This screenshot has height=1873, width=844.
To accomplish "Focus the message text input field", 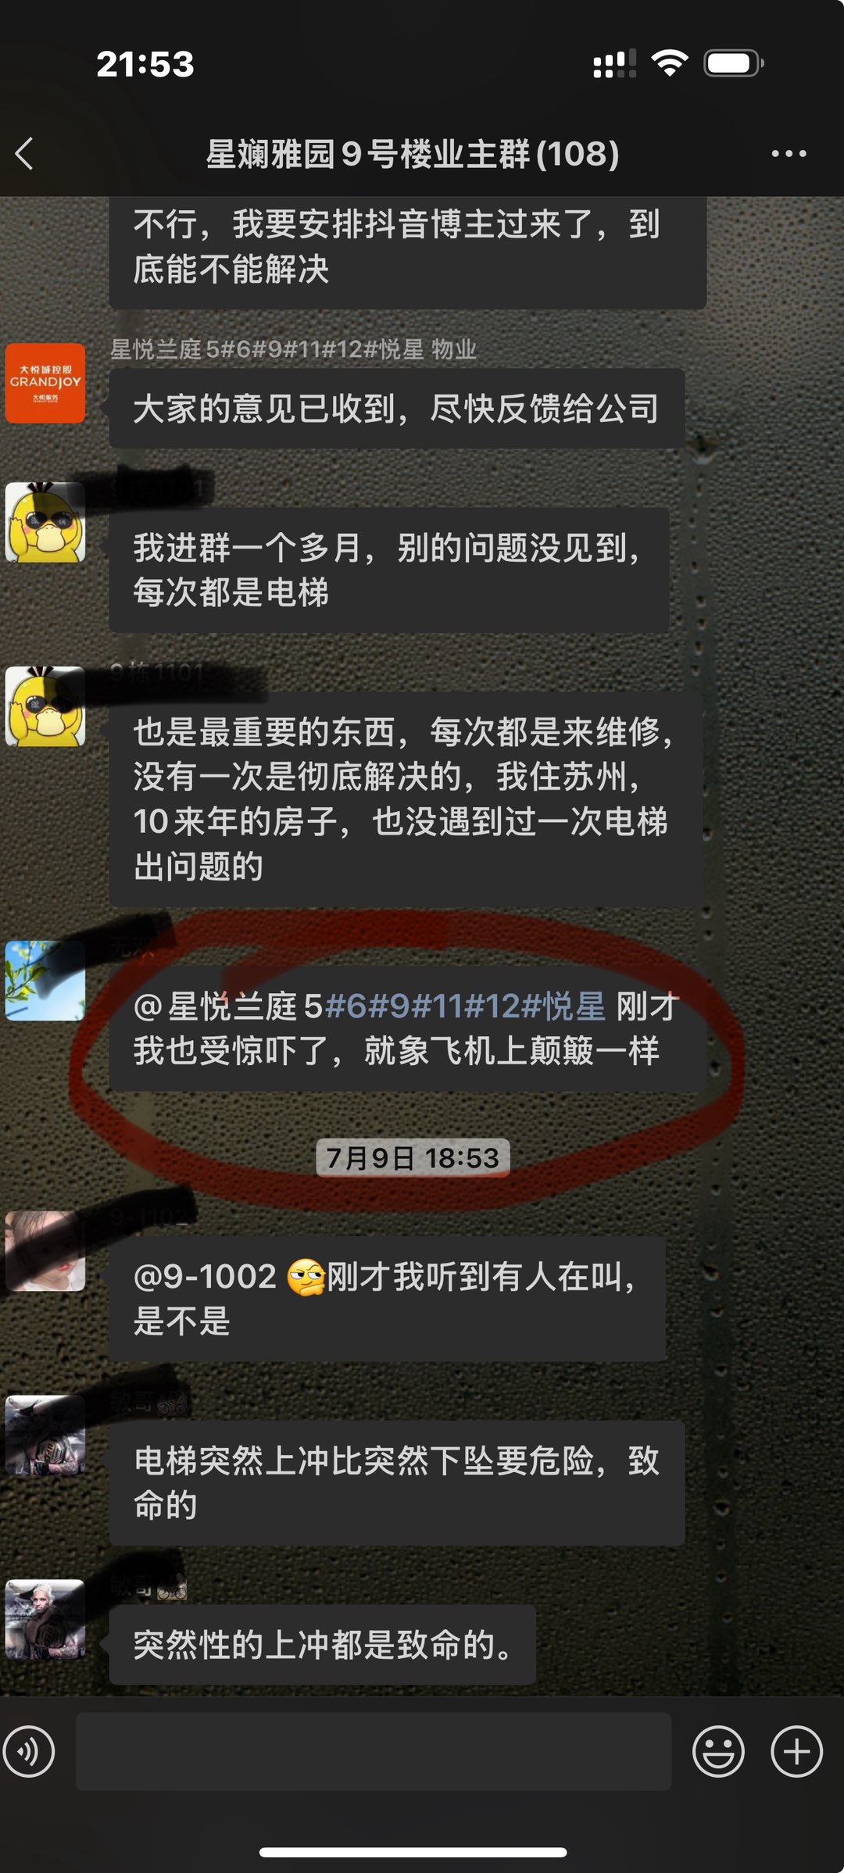I will coord(374,1751).
